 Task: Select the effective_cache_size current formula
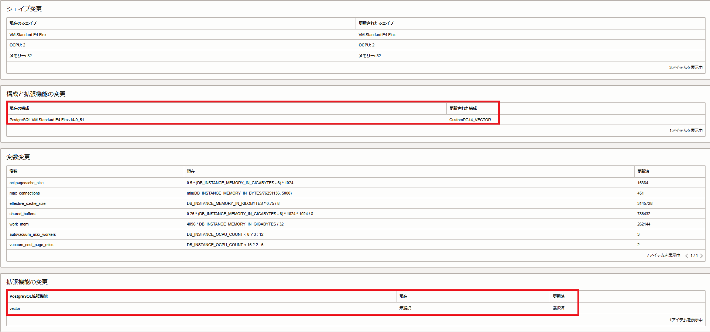coord(233,203)
